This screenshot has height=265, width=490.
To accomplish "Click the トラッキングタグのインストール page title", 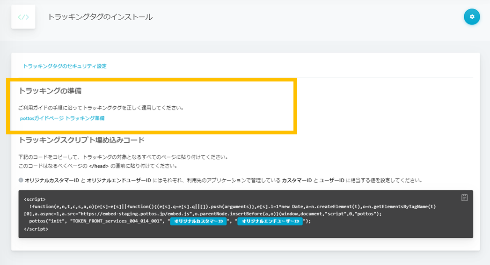I will tap(100, 17).
